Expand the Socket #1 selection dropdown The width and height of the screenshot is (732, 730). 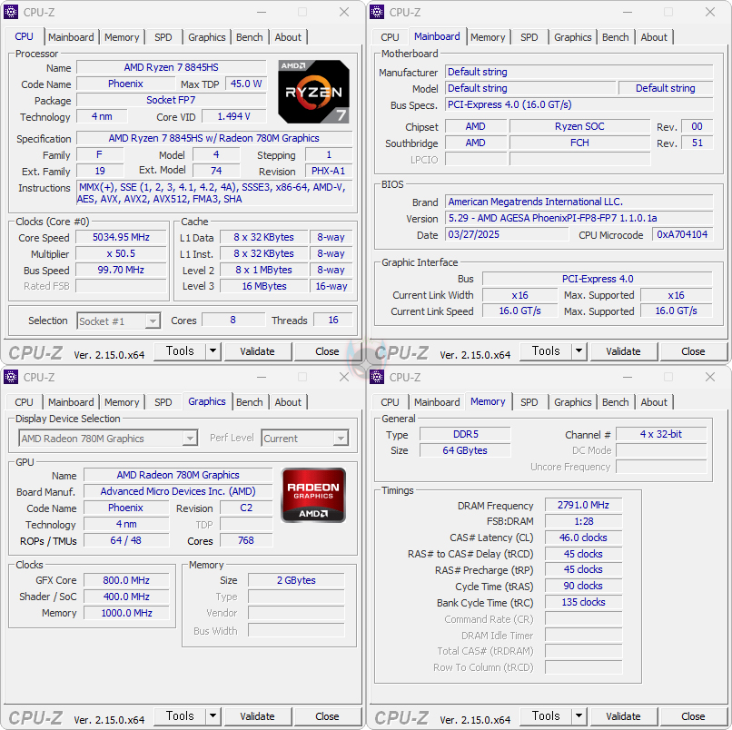click(x=153, y=321)
